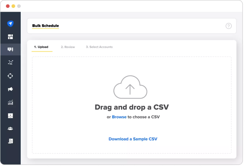Click the paper plane logo icon
This screenshot has width=246, height=168.
pyautogui.click(x=10, y=24)
